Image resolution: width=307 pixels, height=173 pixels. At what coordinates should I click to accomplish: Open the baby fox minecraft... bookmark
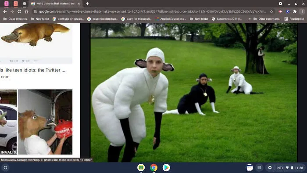pos(137,19)
